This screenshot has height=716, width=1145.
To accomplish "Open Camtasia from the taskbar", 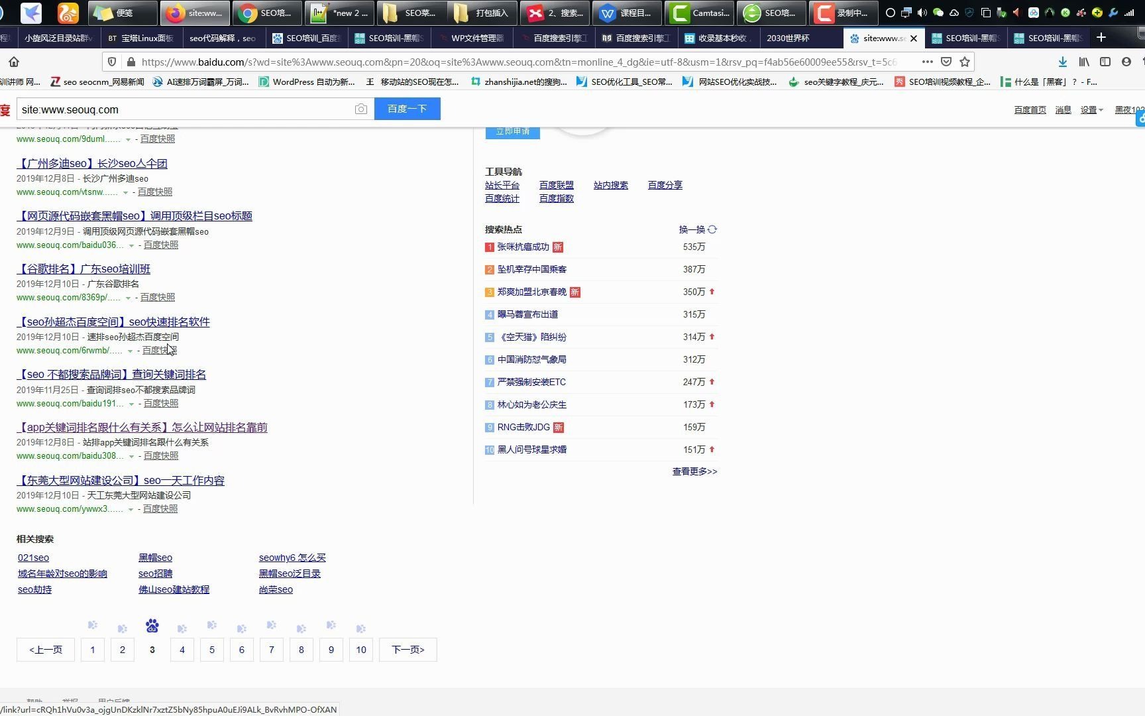I will point(700,13).
